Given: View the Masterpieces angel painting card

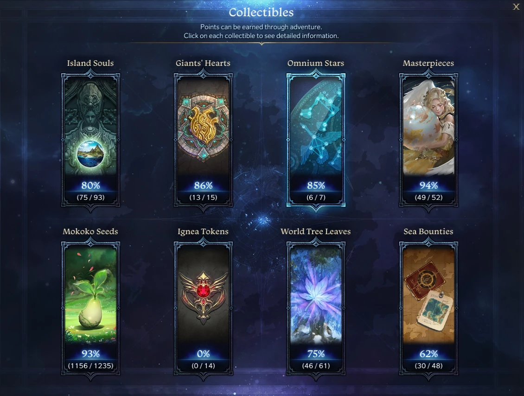Looking at the screenshot, I should pos(428,141).
